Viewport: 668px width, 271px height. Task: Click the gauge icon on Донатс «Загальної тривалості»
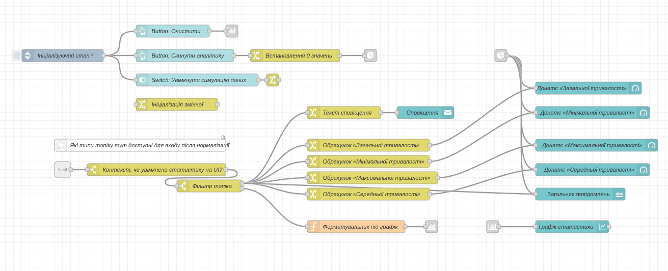[x=635, y=88]
